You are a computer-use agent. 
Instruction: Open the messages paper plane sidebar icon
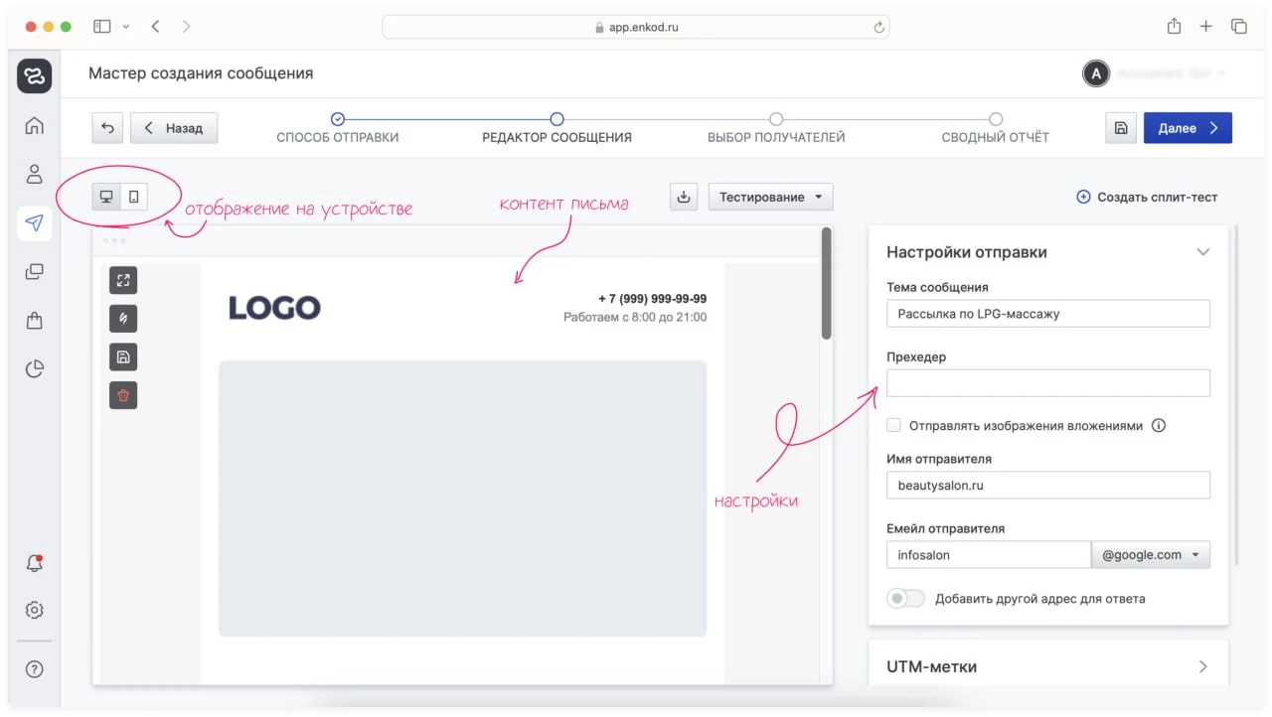click(35, 222)
